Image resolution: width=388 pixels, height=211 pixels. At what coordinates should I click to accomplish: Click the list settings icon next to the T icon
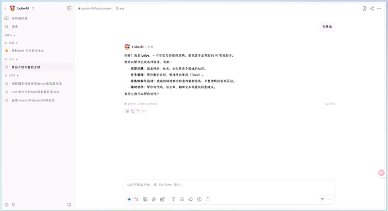182,199
